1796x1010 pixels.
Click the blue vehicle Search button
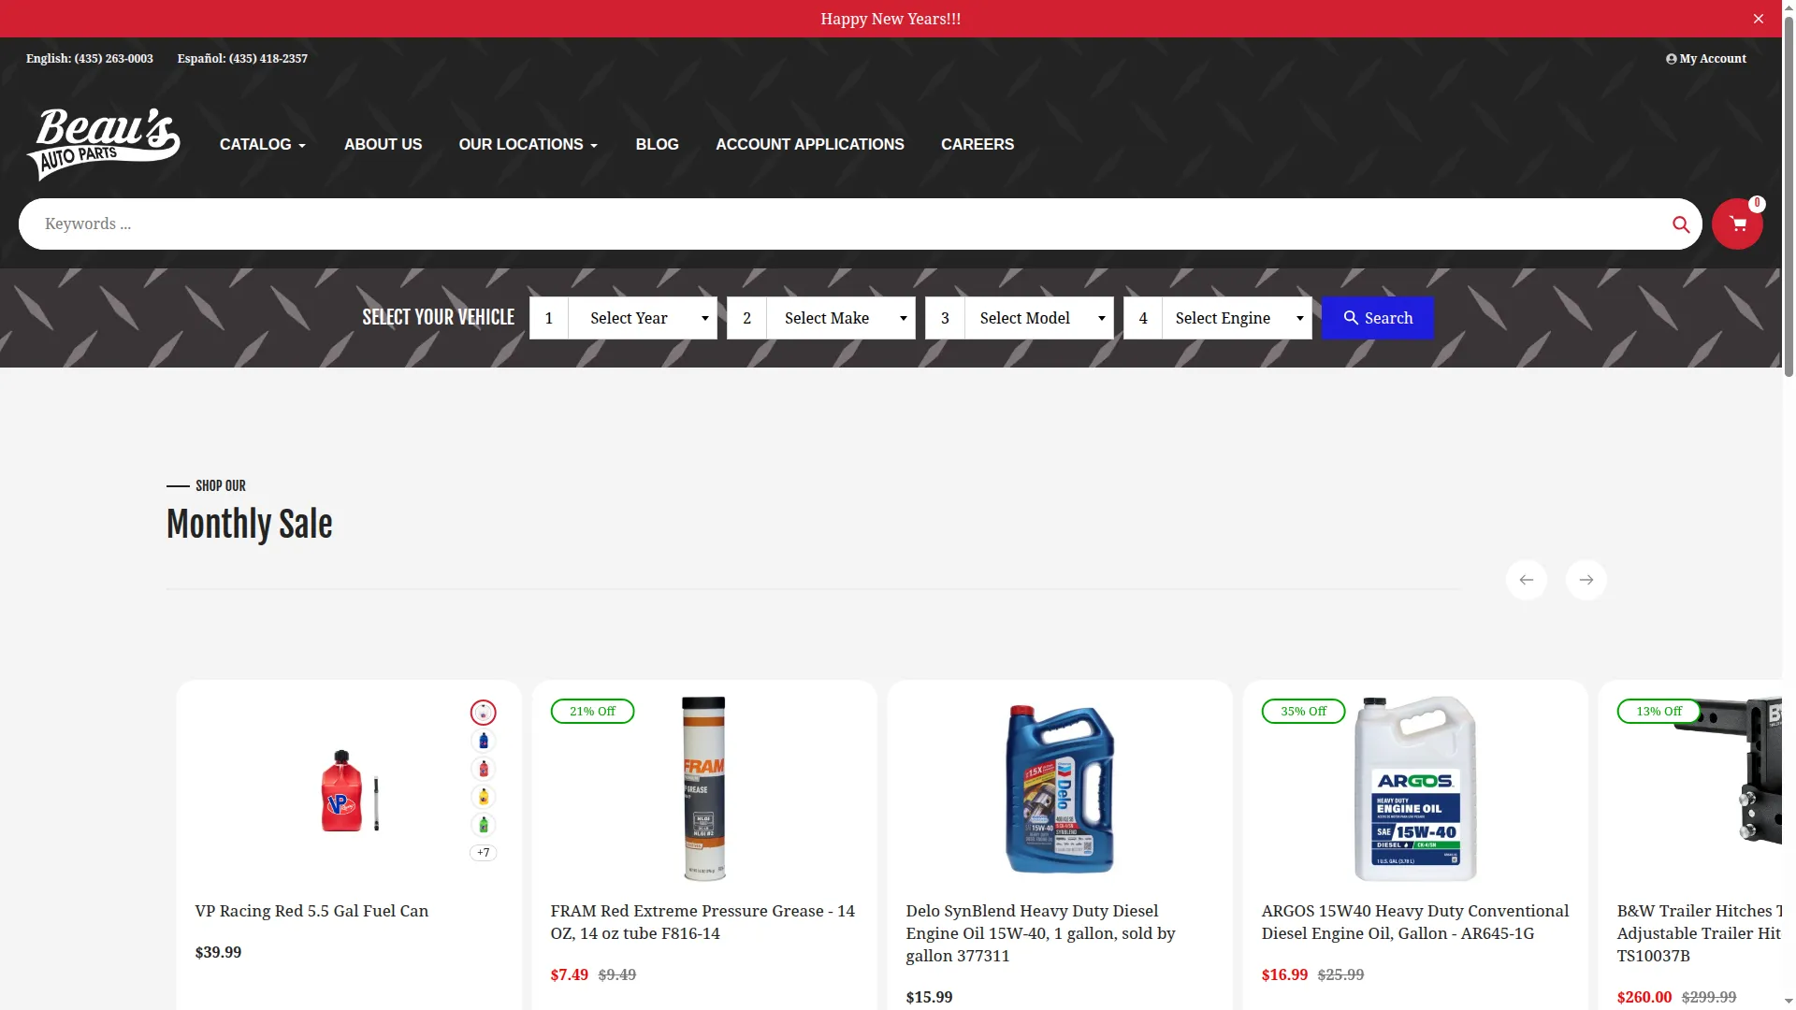pos(1378,318)
